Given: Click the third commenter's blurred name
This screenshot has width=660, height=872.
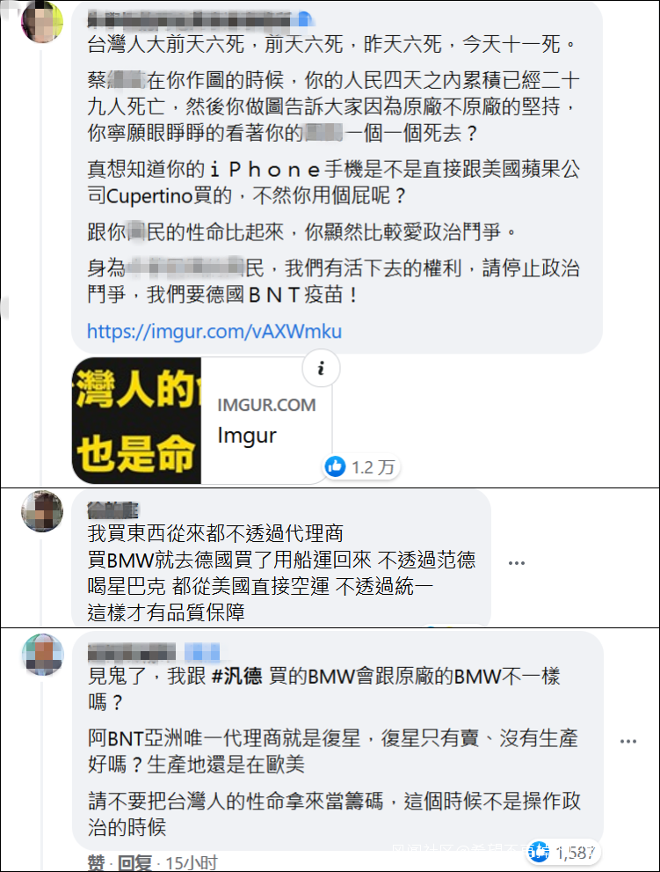Looking at the screenshot, I should tap(132, 652).
